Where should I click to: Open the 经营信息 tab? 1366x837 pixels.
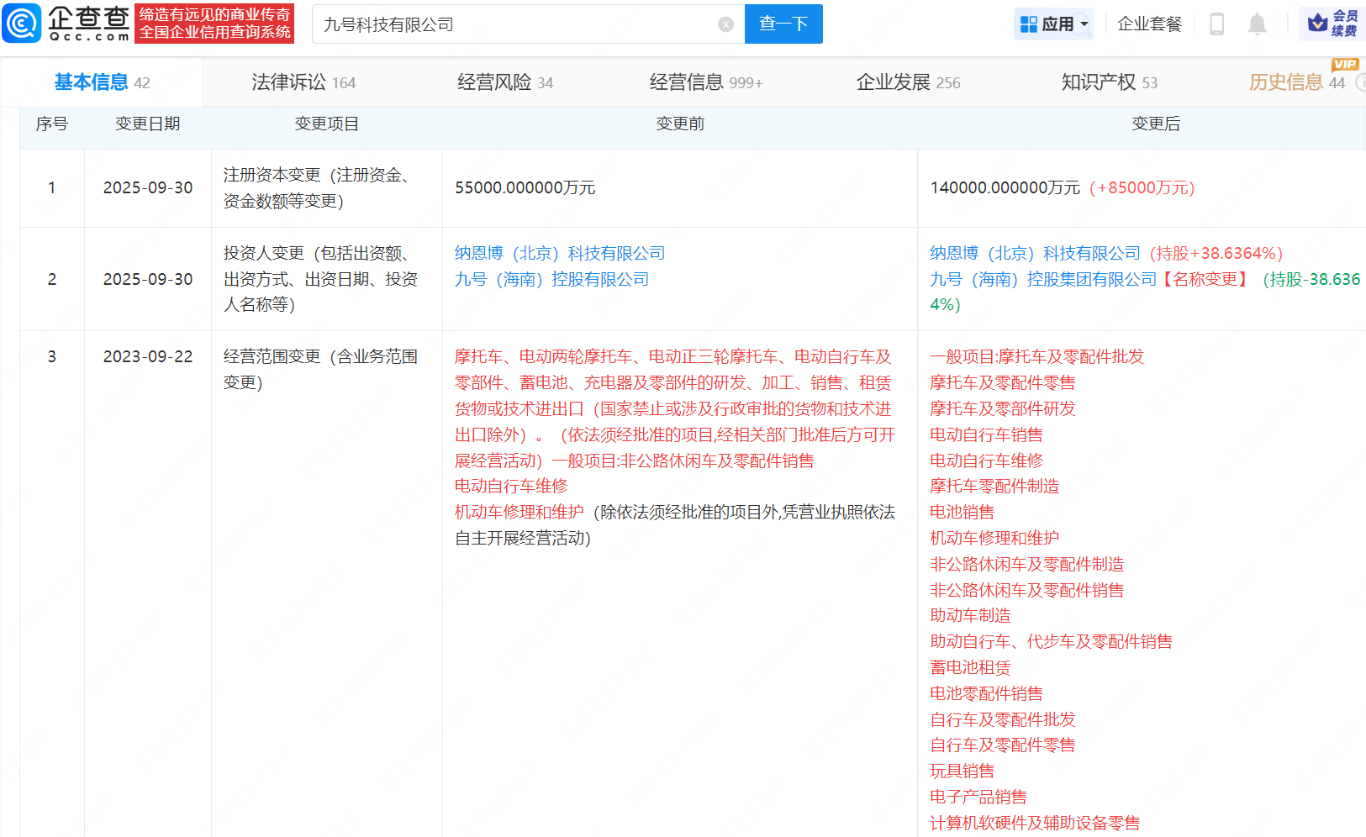(705, 82)
